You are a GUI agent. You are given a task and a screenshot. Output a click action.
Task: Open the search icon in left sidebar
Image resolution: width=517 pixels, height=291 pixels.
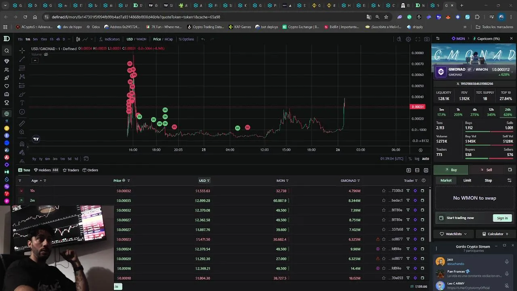(6, 51)
